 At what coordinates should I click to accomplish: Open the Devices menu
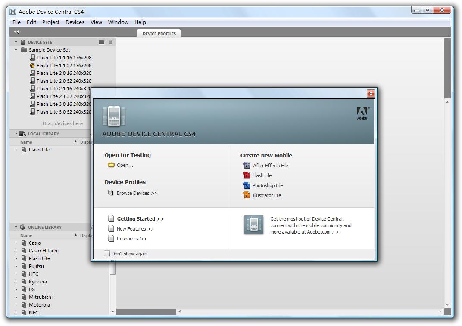[75, 22]
